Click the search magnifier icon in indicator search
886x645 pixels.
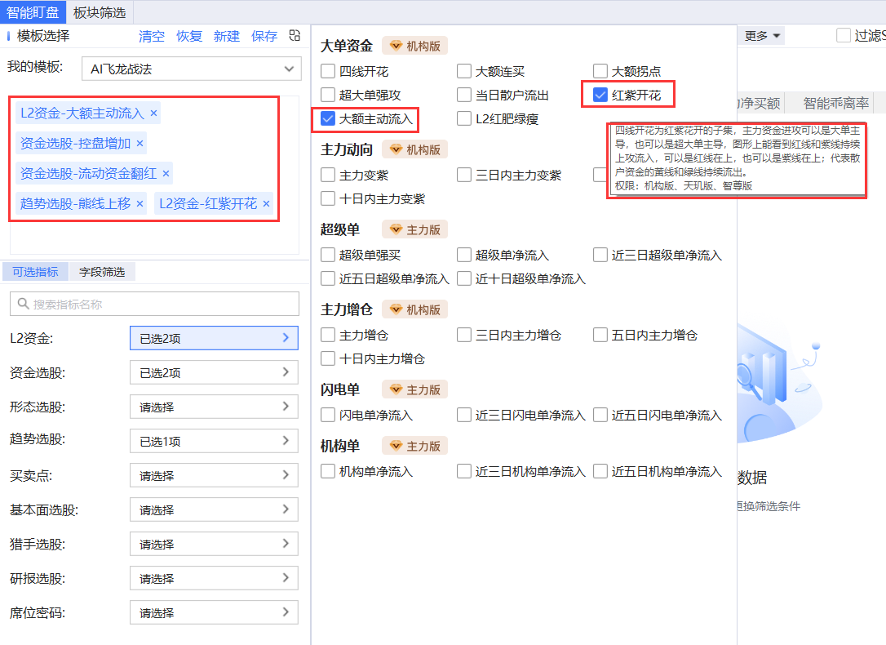pyautogui.click(x=23, y=304)
